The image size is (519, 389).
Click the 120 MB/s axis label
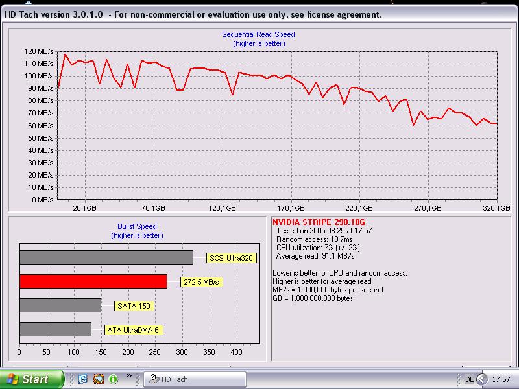[38, 51]
